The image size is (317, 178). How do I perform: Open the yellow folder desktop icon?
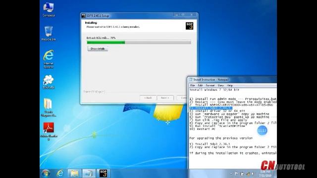(x=49, y=107)
